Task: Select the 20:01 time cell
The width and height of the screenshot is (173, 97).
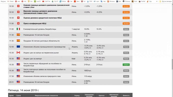Action: [11, 82]
